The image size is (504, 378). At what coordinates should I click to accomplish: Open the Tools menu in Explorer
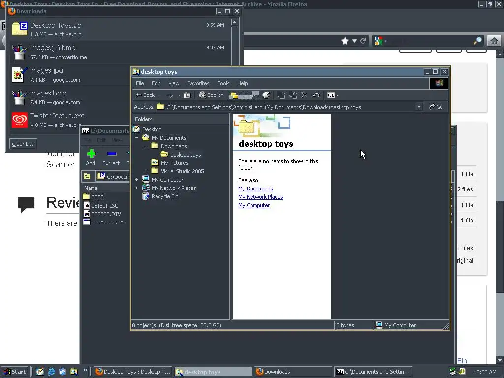[x=223, y=83]
